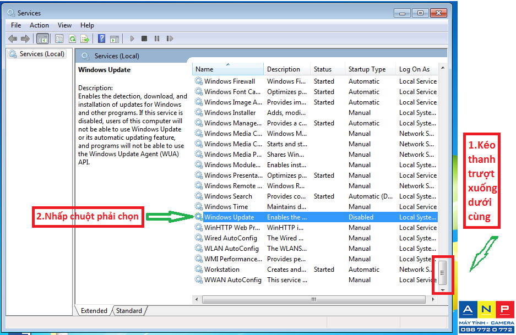Select Services (Local) in console tree
516x335 pixels.
(37, 54)
